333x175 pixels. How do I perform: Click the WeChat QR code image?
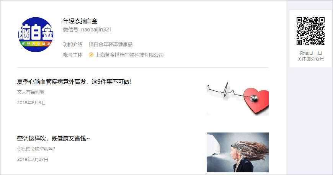click(310, 31)
